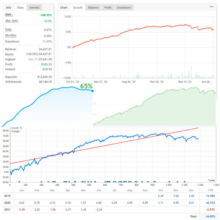
Task: Click the Daily label
Action: pos(9,29)
